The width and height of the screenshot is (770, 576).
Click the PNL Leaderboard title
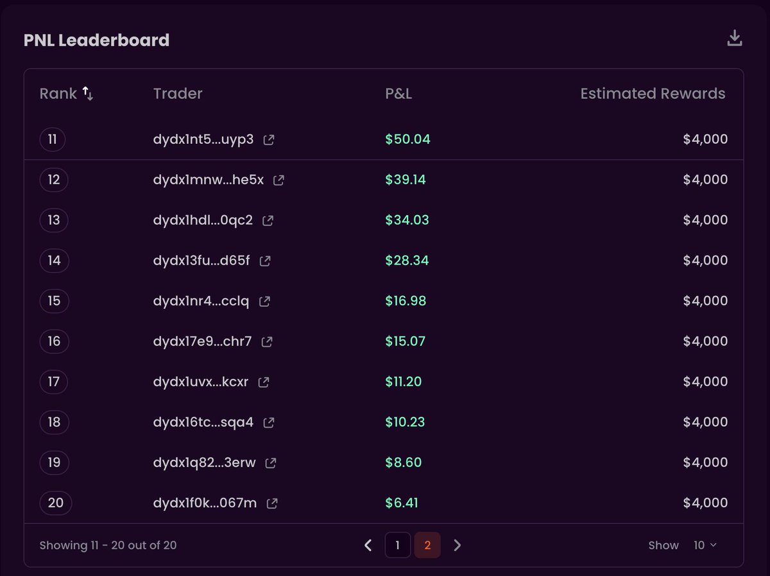coord(96,40)
